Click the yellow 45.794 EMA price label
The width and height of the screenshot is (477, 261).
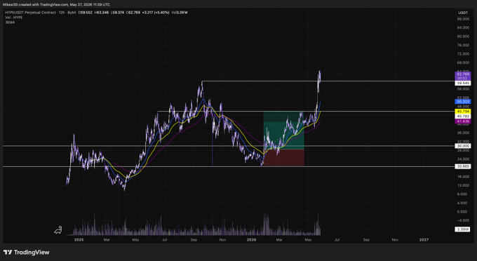click(x=463, y=112)
